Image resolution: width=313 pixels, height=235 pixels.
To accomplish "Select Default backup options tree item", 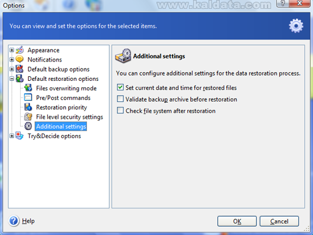I will 58,69.
